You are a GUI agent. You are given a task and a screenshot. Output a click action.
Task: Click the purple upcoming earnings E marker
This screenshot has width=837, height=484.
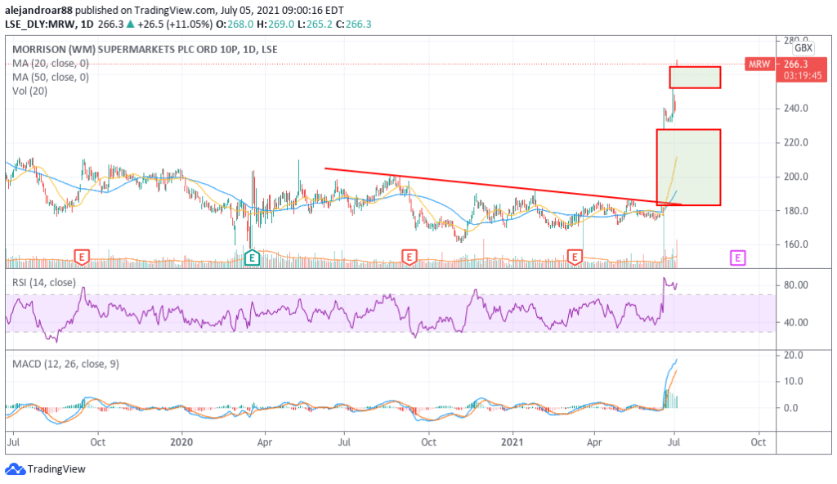[737, 258]
